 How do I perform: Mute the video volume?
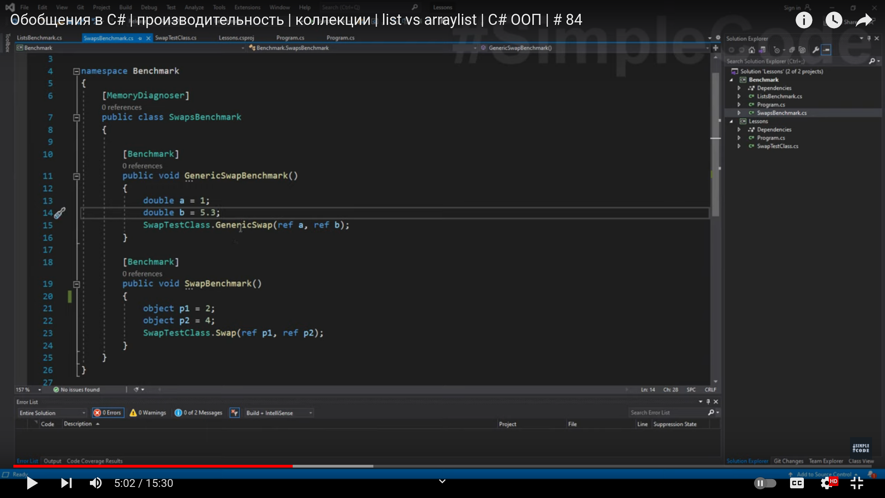click(x=95, y=483)
